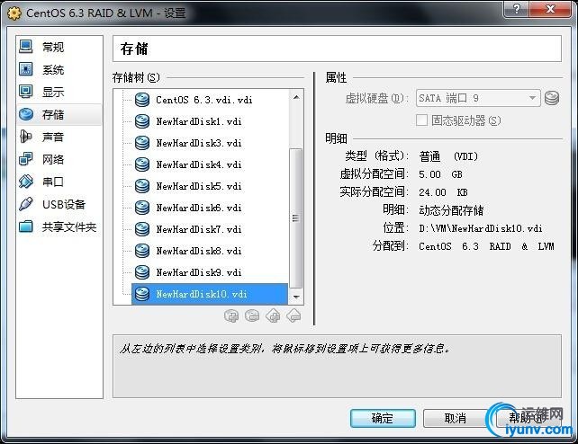Click the question mark help button in title bar
578x444 pixels.
(x=516, y=9)
